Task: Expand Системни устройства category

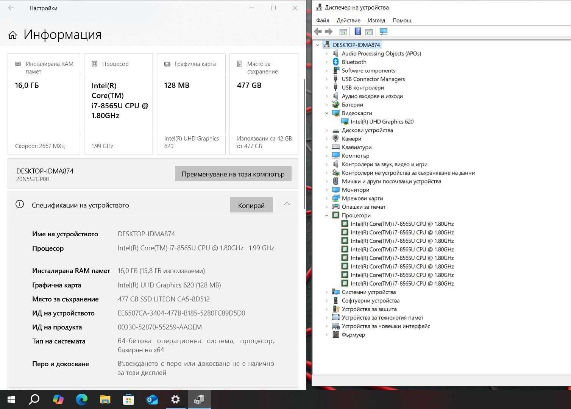Action: [x=327, y=292]
